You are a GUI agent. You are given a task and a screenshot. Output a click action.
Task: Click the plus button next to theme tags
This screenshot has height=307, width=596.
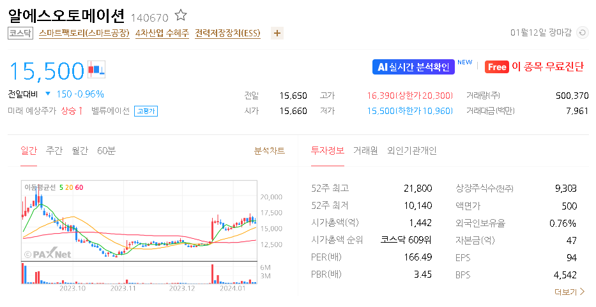pyautogui.click(x=277, y=33)
